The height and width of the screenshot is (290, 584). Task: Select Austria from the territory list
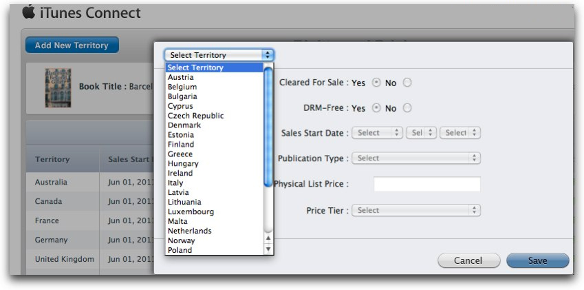tap(215, 77)
